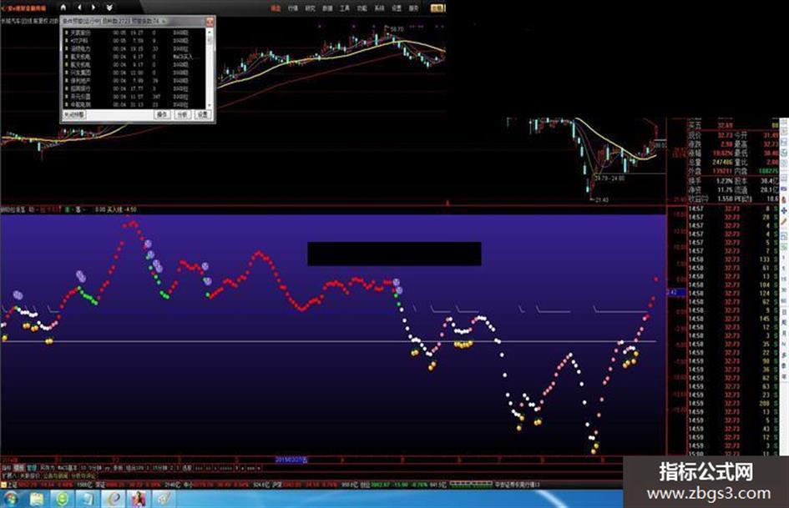Open the 研究 menu
Viewport: 789px width, 508px height.
coord(310,8)
